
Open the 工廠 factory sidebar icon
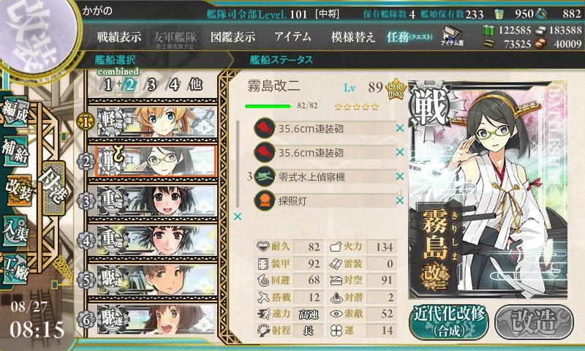(15, 269)
